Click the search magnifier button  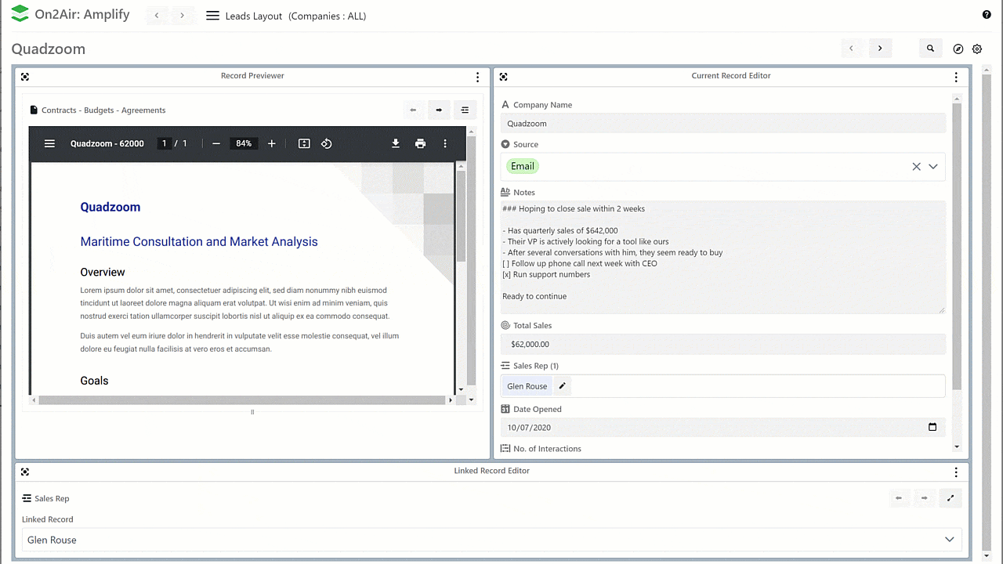point(930,49)
